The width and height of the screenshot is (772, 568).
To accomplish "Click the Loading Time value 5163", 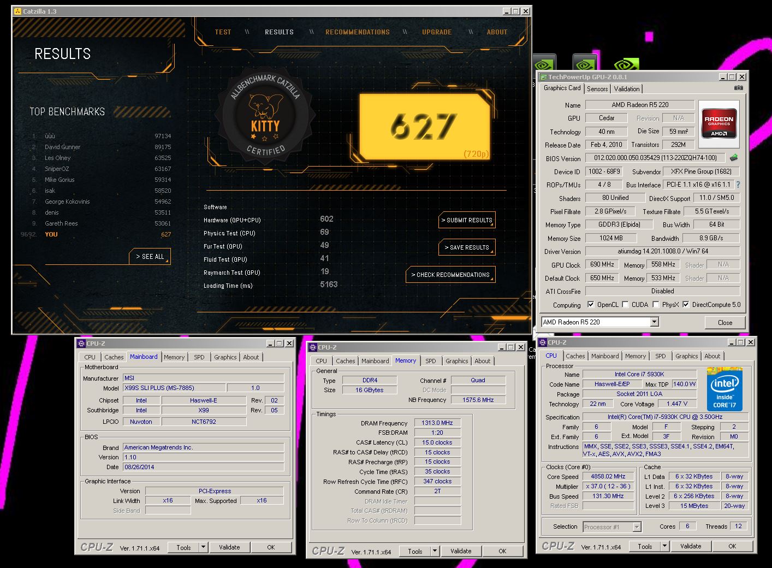I will [x=329, y=285].
